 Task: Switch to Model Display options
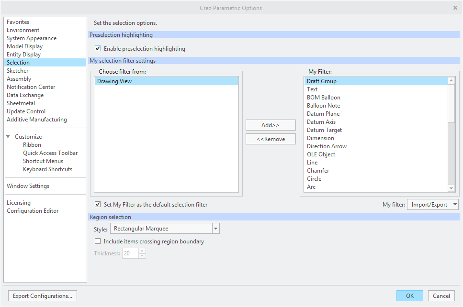(24, 46)
